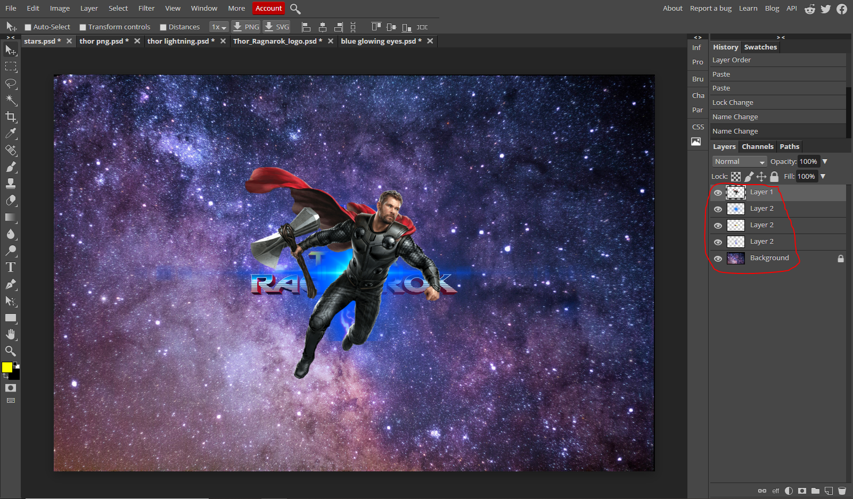Select the Clone Stamp tool

(11, 184)
